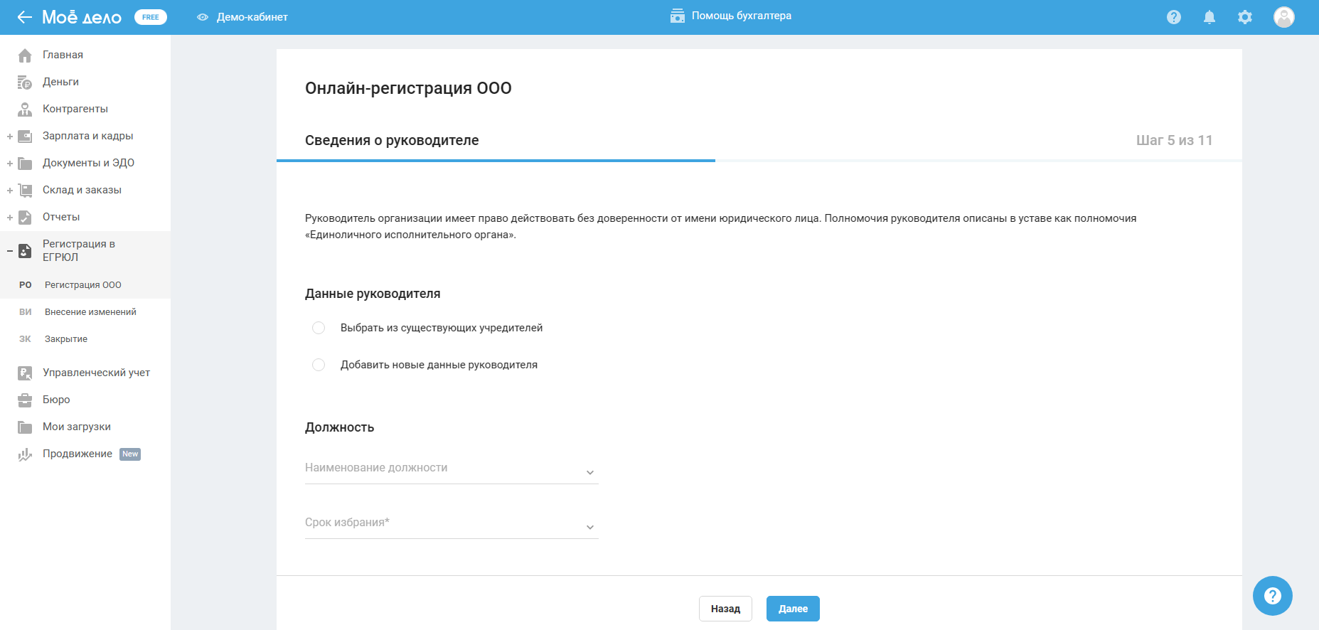
Task: Select "Добавить новые данные руководителя" radio button
Action: coord(319,365)
